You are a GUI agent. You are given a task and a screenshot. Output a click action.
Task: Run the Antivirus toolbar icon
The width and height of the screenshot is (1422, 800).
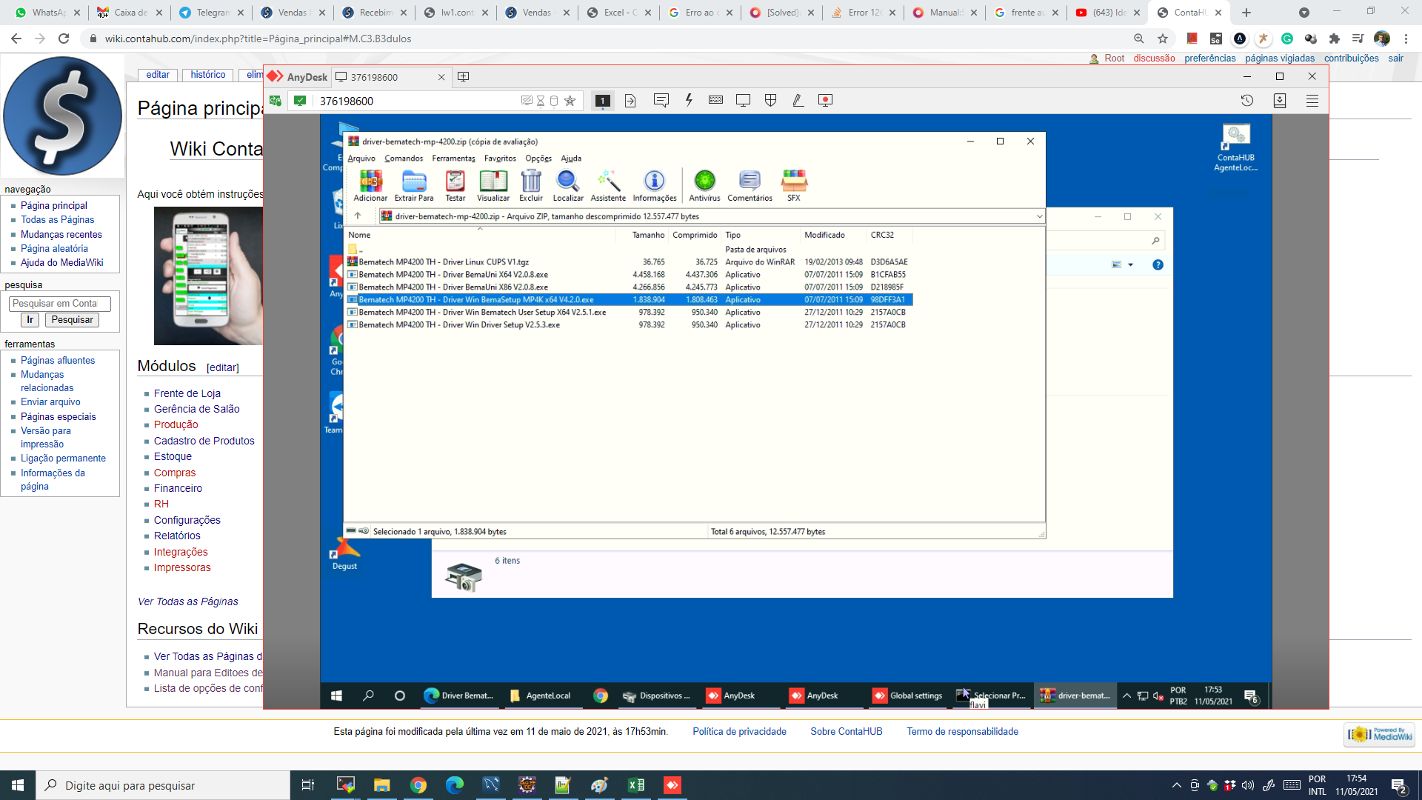click(x=704, y=185)
